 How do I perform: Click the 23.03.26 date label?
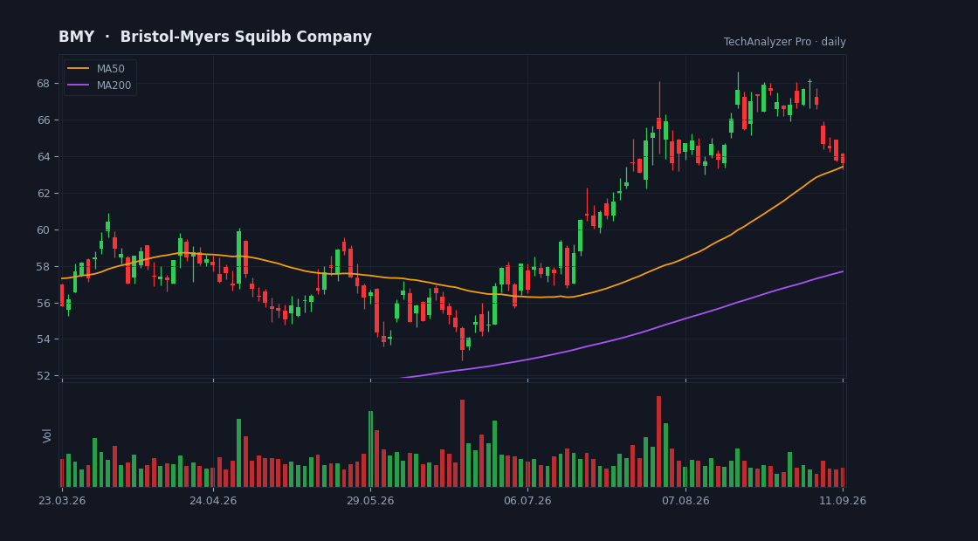[x=62, y=501]
